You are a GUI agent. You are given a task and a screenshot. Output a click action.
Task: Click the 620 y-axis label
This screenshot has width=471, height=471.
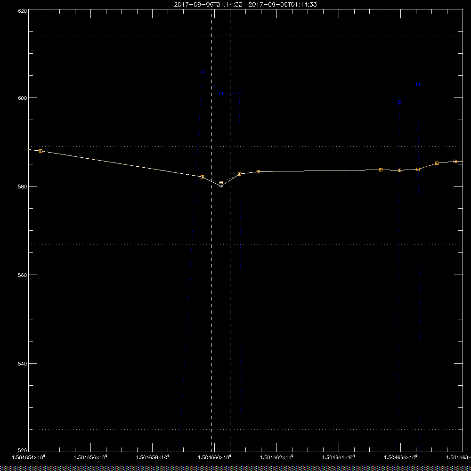pyautogui.click(x=23, y=10)
